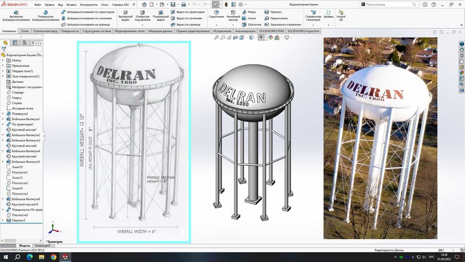Save the document
The height and width of the screenshot is (262, 465).
pyautogui.click(x=173, y=5)
